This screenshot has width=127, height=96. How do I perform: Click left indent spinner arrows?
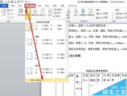coord(113,14)
